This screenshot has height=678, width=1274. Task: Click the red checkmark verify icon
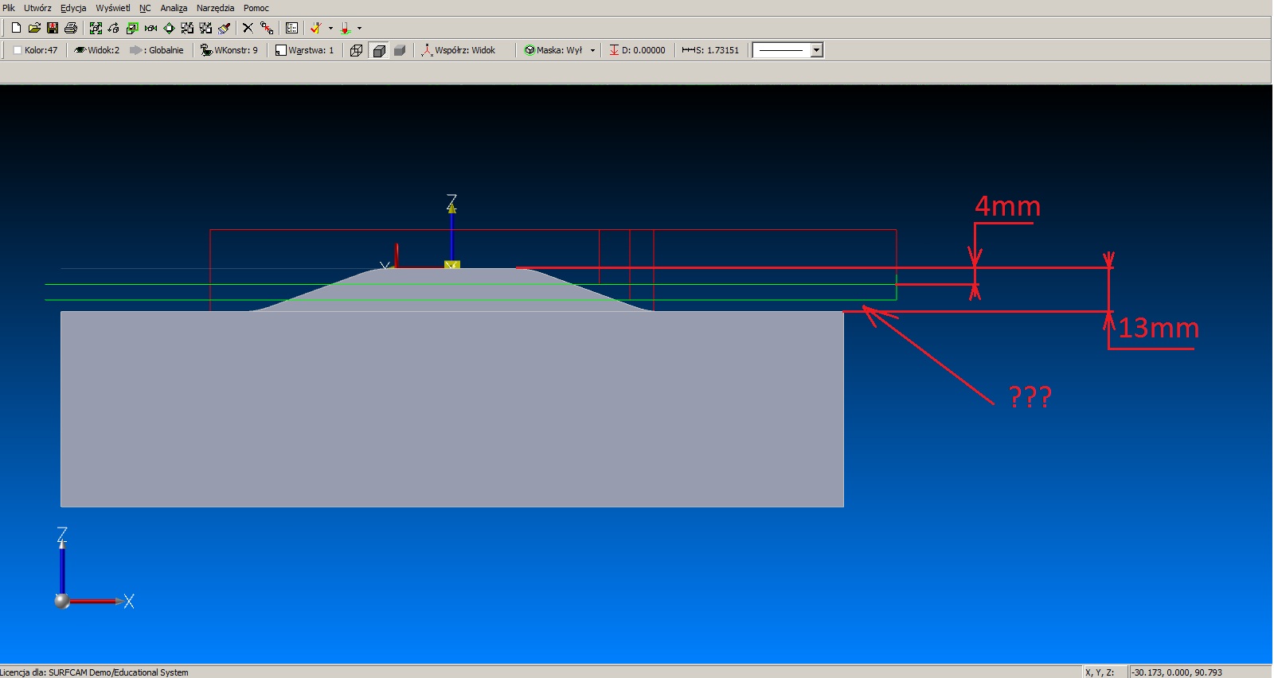tap(316, 28)
